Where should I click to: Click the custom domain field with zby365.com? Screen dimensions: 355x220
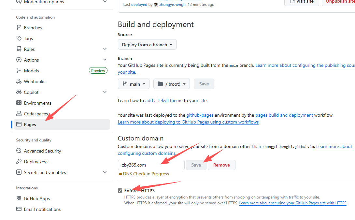151,165
